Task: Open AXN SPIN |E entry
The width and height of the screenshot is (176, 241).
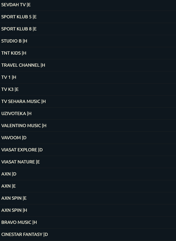Action: point(88,198)
